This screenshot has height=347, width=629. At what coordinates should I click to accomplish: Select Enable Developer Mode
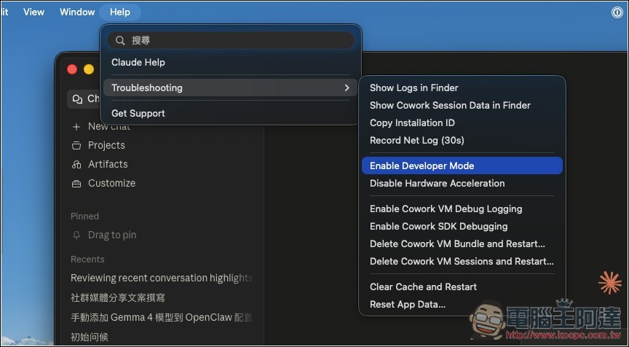pos(462,165)
